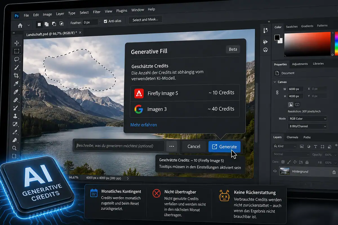Choose Subtract from selection mode button
338x225 pixels.
[54, 24]
